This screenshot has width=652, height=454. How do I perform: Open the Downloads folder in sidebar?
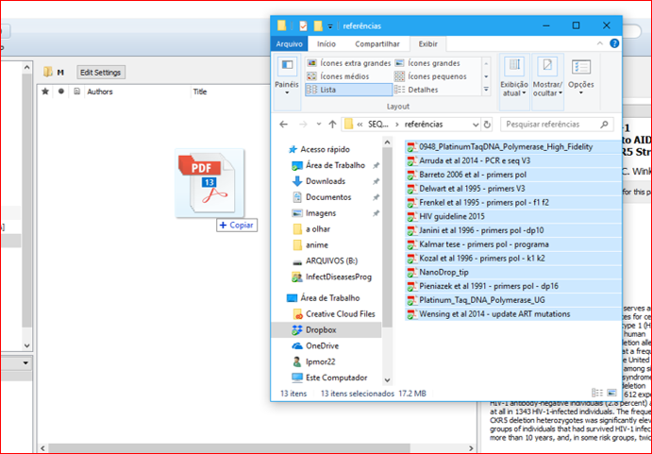[x=326, y=181]
